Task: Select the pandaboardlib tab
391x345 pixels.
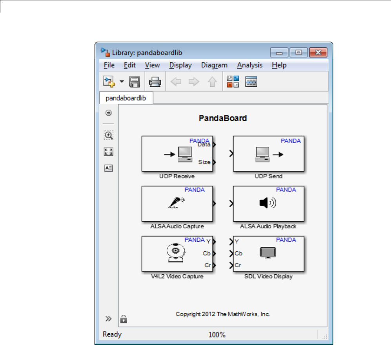Action: click(126, 98)
